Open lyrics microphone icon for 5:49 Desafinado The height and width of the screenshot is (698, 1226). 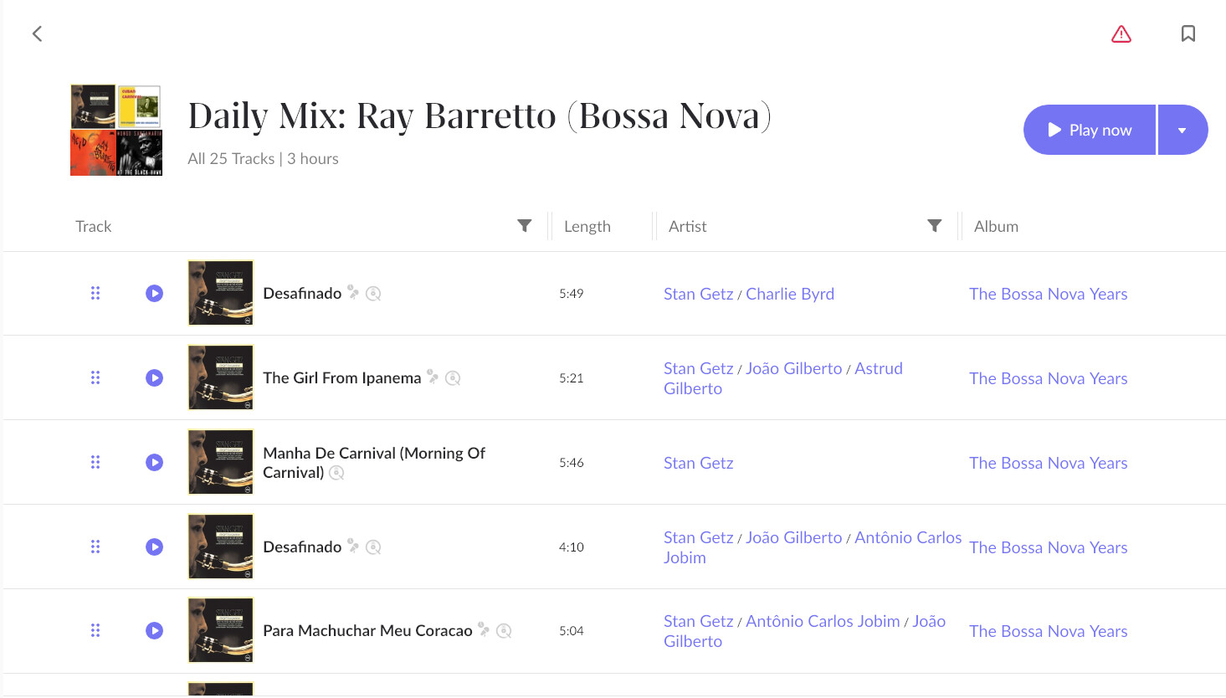point(353,292)
